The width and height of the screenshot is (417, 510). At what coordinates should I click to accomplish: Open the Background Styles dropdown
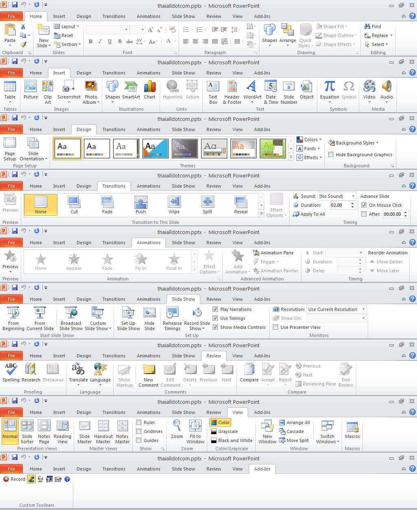coord(354,143)
